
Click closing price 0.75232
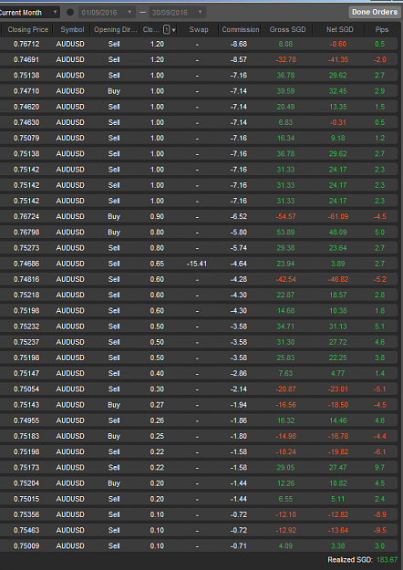(26, 326)
